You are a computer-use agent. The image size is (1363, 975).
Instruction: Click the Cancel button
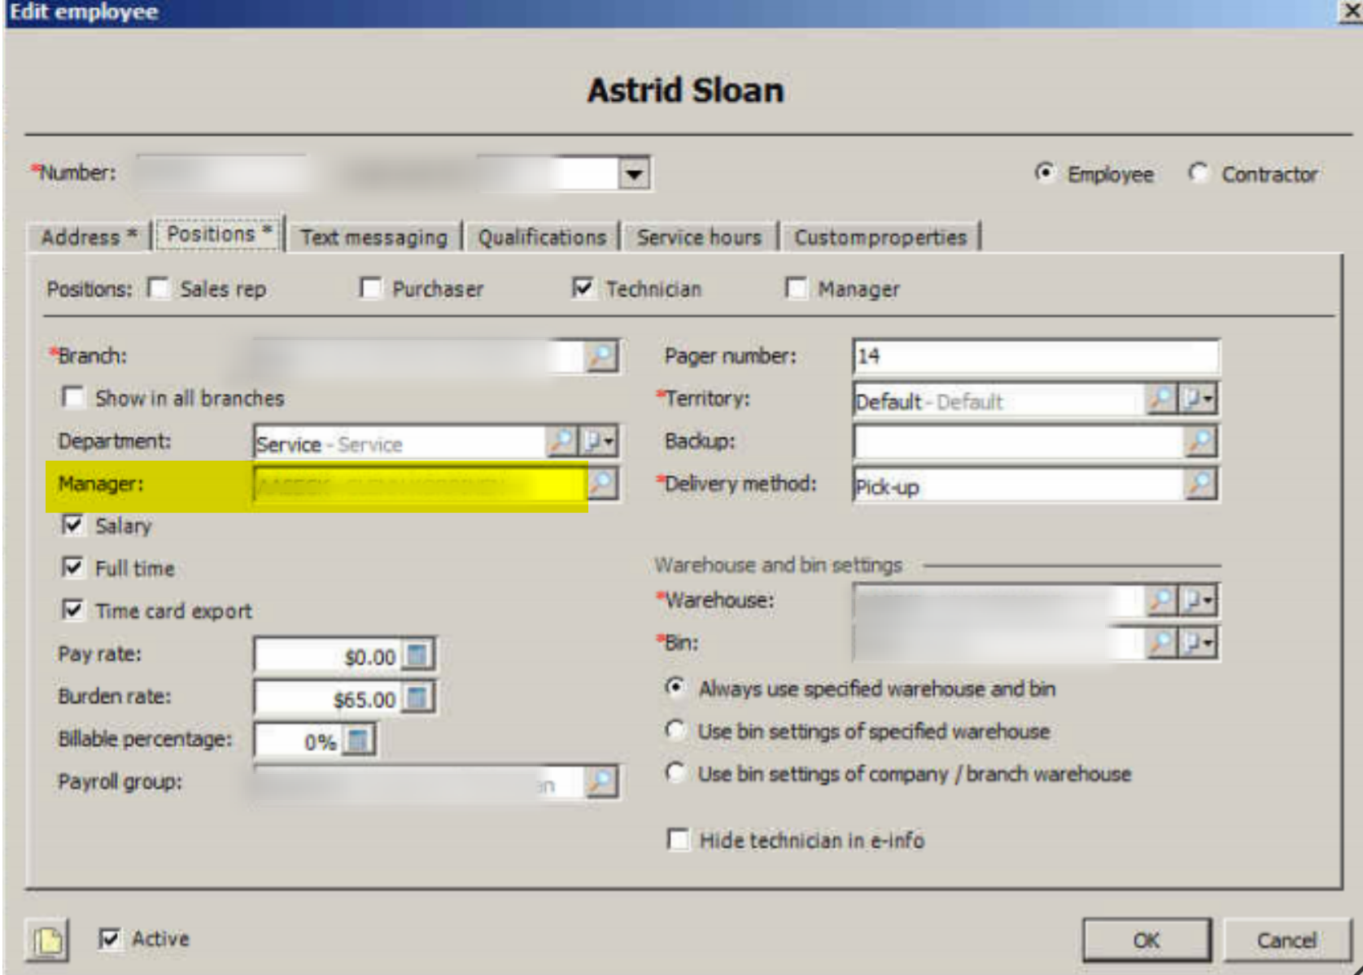tap(1286, 941)
